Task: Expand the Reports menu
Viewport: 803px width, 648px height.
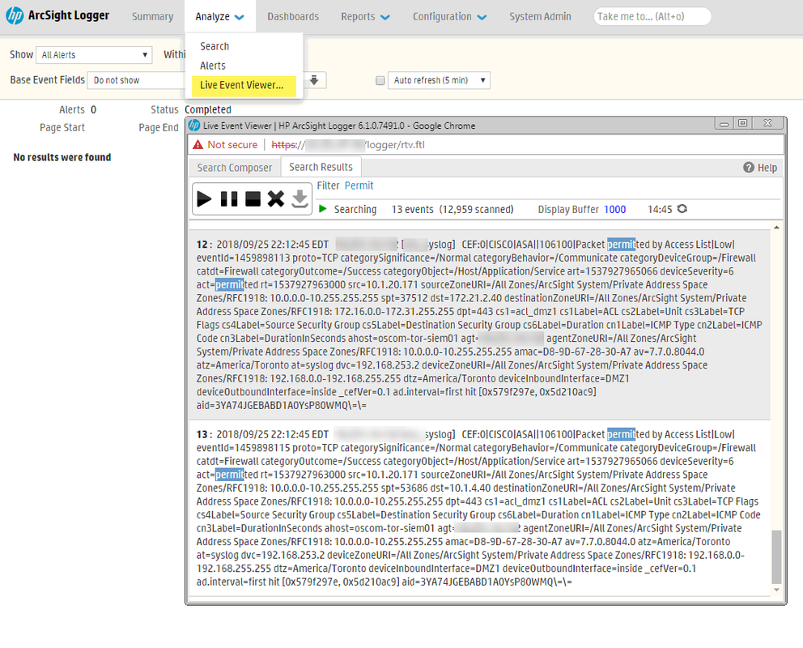Action: pyautogui.click(x=365, y=17)
